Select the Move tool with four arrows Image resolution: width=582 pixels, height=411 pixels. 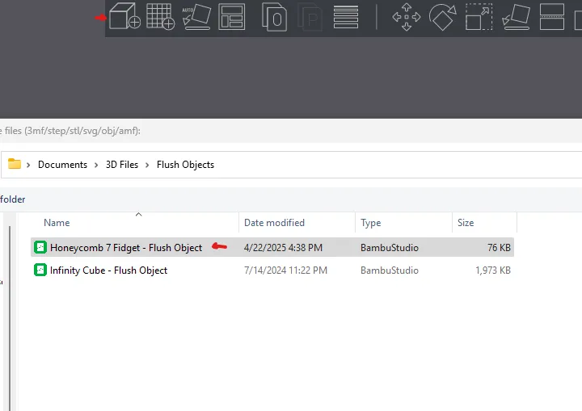tap(406, 17)
